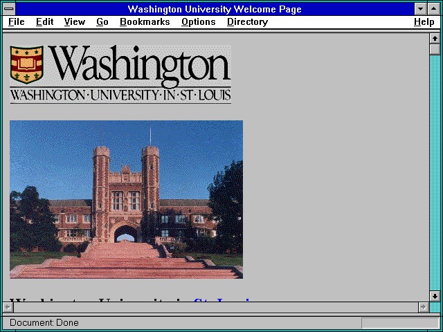
Task: Open the Directory menu
Action: pyautogui.click(x=248, y=22)
